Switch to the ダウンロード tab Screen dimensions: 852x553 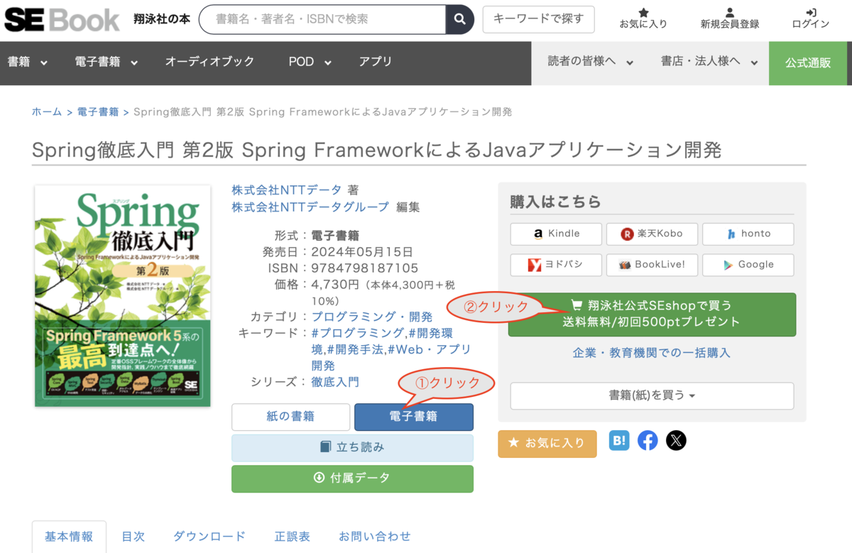pos(209,537)
